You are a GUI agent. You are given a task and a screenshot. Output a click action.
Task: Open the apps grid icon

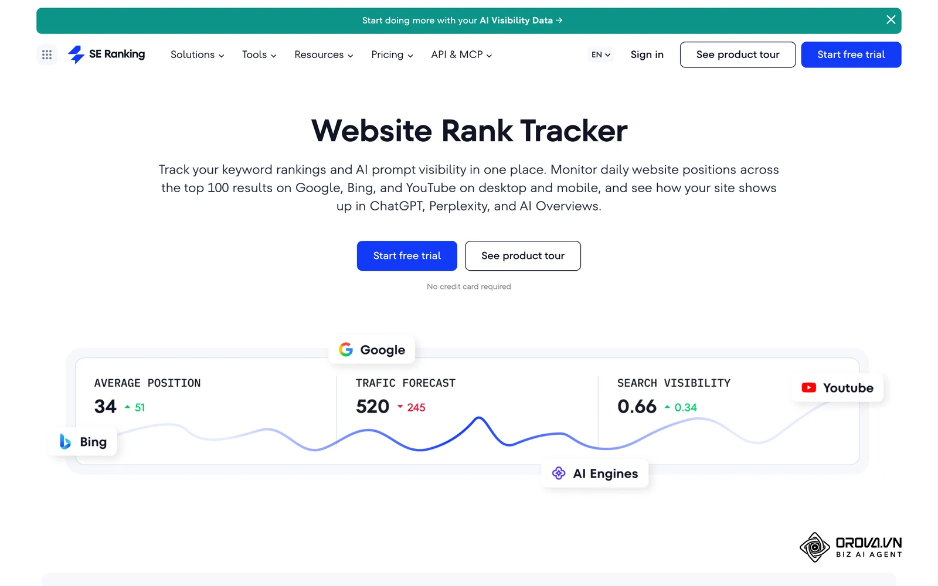pyautogui.click(x=47, y=54)
